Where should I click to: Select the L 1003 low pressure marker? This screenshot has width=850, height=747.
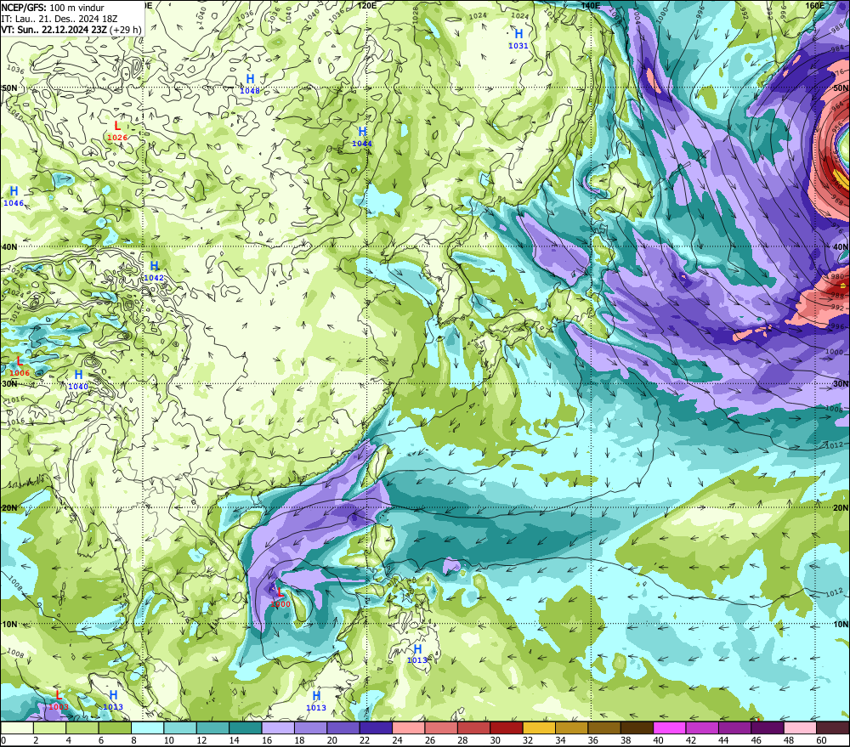(59, 700)
